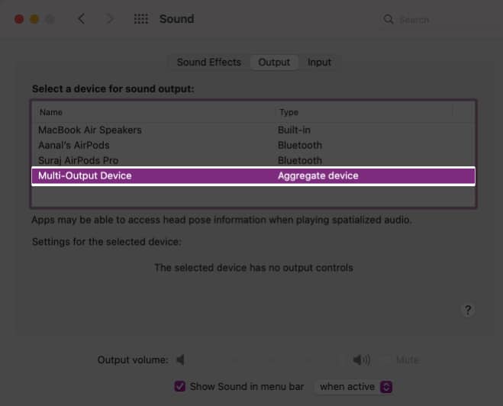The height and width of the screenshot is (406, 503).
Task: Click Bluetooth type for Suraj AirPods Pro
Action: tap(300, 160)
